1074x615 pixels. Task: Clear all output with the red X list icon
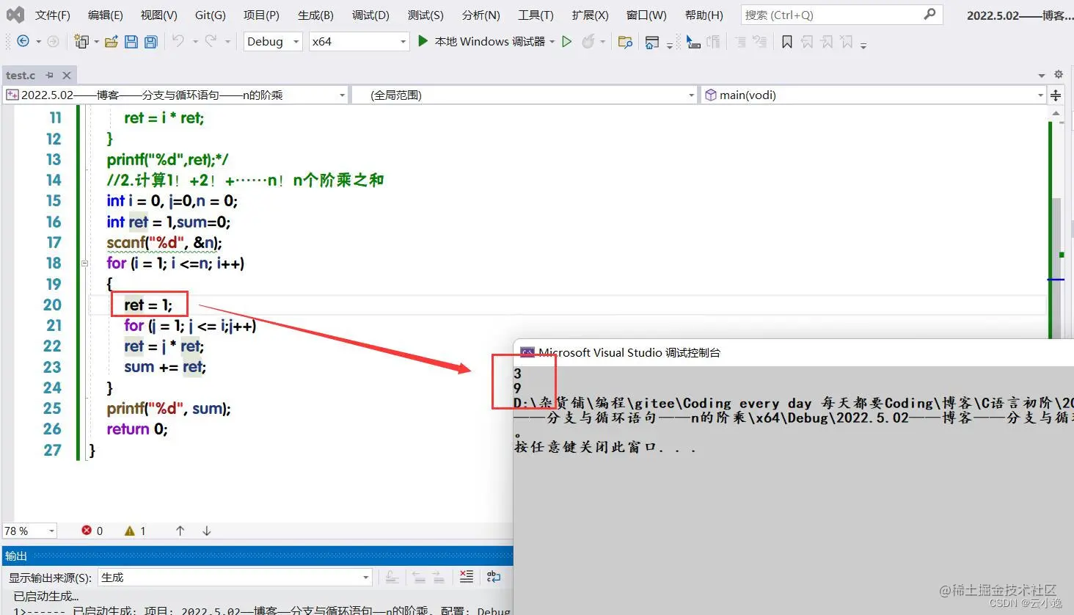(466, 577)
